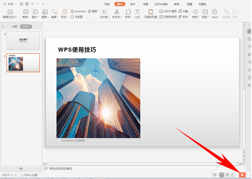Viewport: 252px width, 179px height.
Task: Expand the 文件 menu dropdown arrow
Action: (x=16, y=4)
